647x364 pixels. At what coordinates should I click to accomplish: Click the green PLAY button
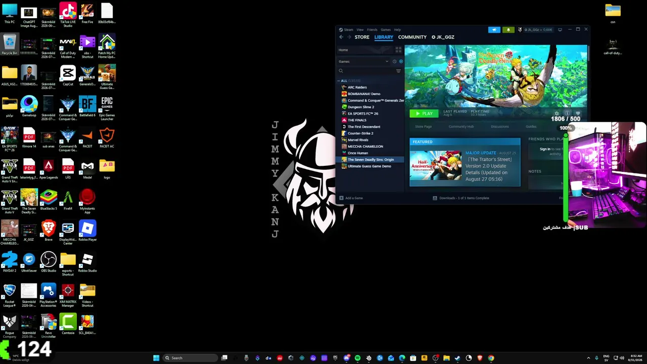point(424,114)
